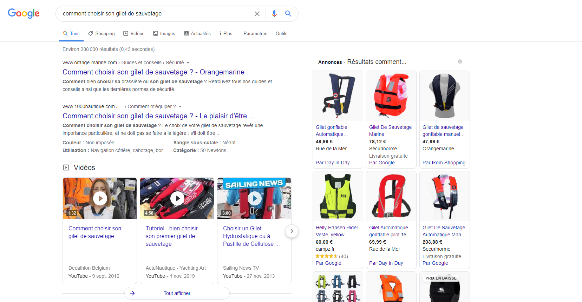This screenshot has height=302, width=582.
Task: Open Paramètres menu
Action: 255,34
